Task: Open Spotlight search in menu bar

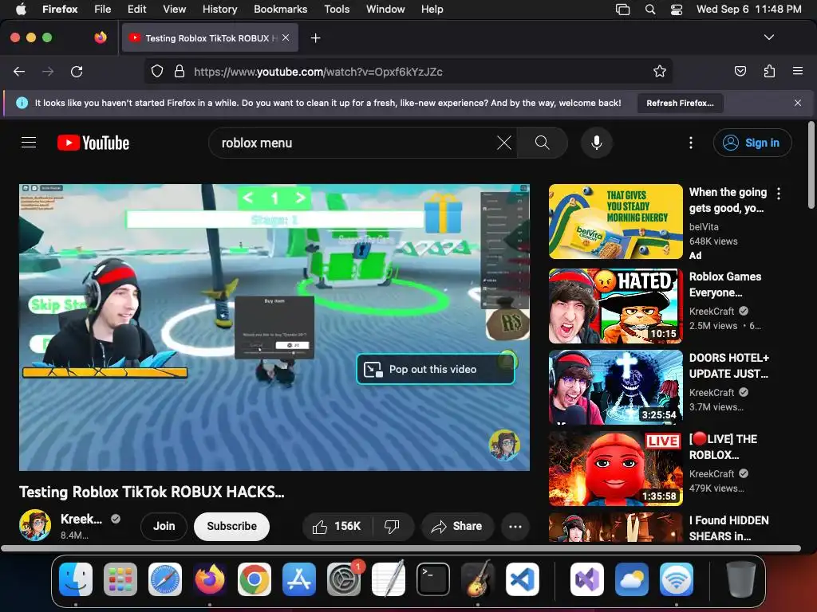Action: click(649, 9)
